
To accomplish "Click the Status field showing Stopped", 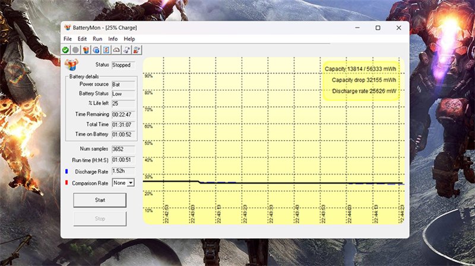I will pyautogui.click(x=123, y=65).
